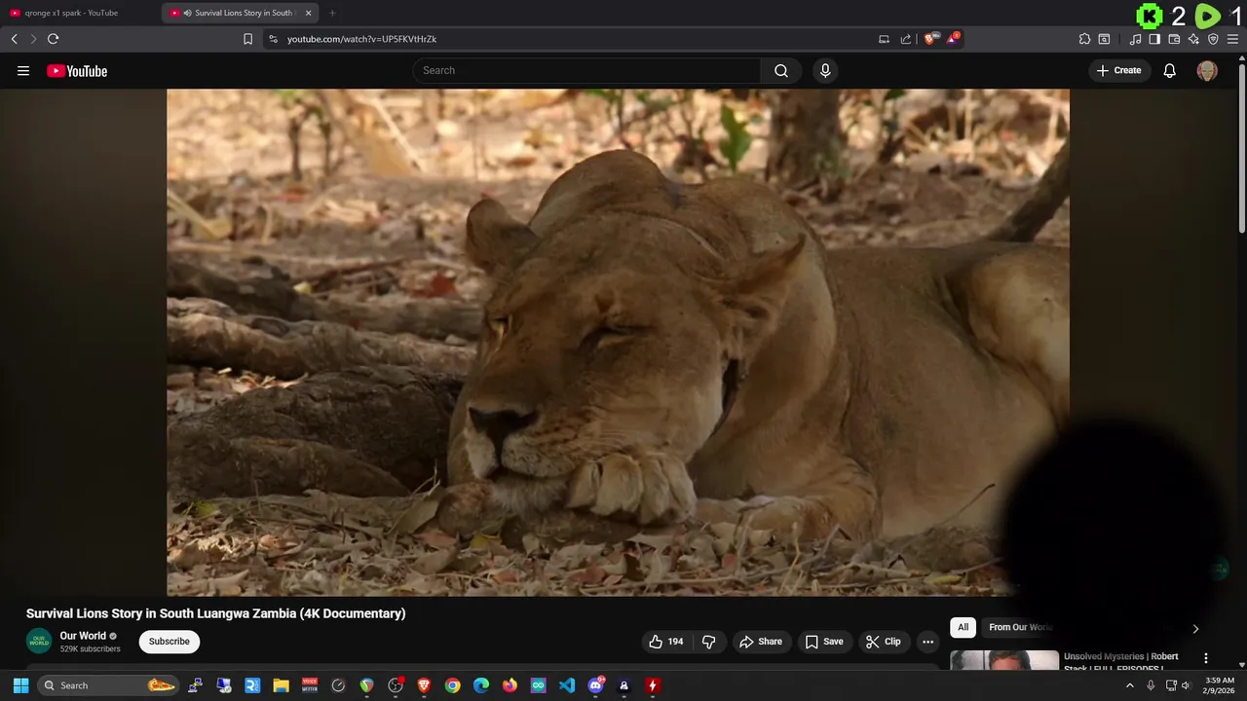This screenshot has height=701, width=1247.
Task: Click the green Kick K overlay icon
Action: pos(1150,16)
